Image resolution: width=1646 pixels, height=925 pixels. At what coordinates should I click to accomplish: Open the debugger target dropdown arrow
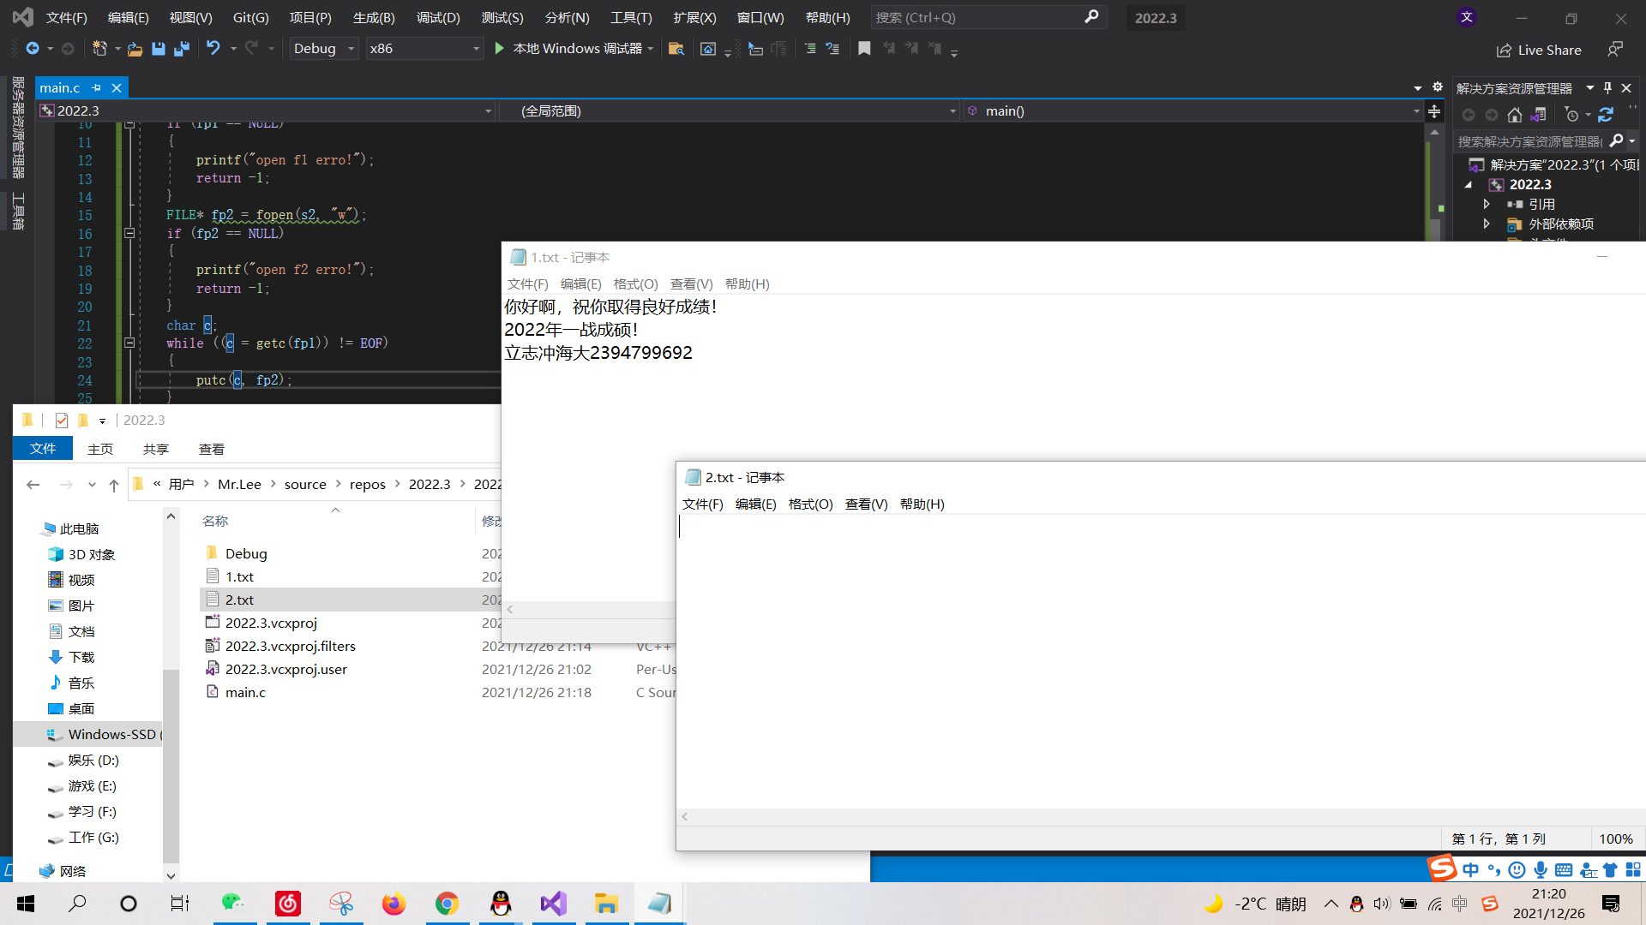click(651, 49)
